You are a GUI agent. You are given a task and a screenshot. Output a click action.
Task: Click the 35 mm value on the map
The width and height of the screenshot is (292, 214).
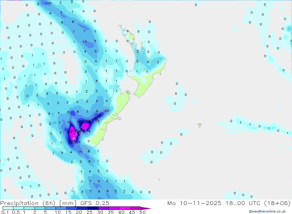click(x=70, y=132)
